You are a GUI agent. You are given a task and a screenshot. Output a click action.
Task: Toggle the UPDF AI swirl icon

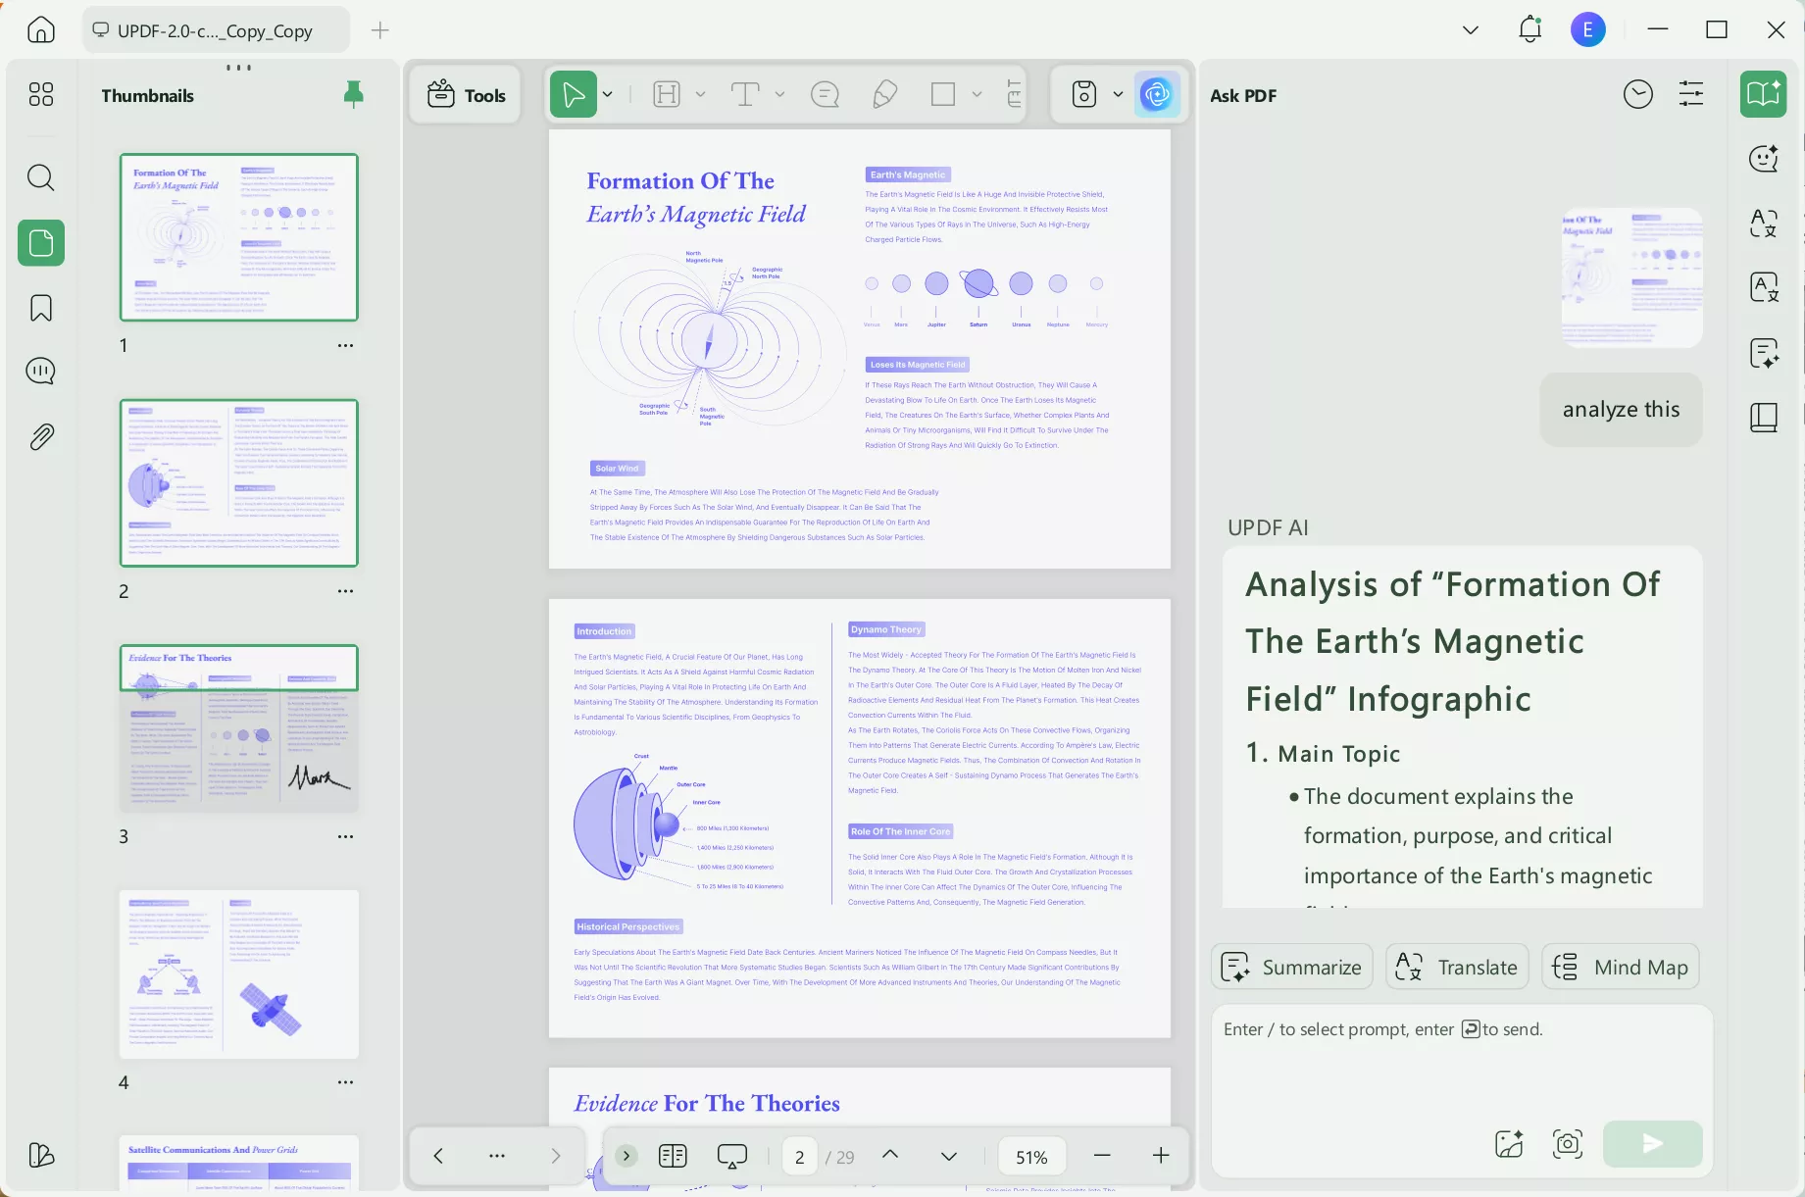1157,95
